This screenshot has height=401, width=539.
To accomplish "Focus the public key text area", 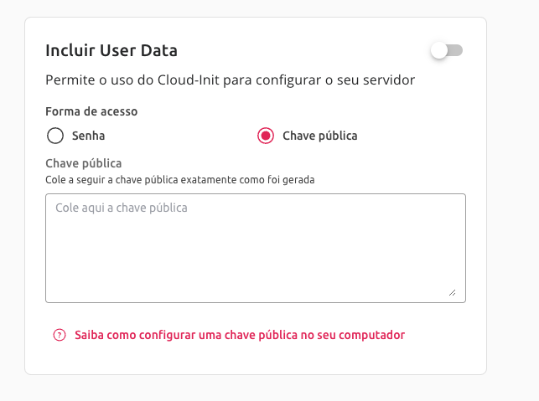I will (256, 248).
